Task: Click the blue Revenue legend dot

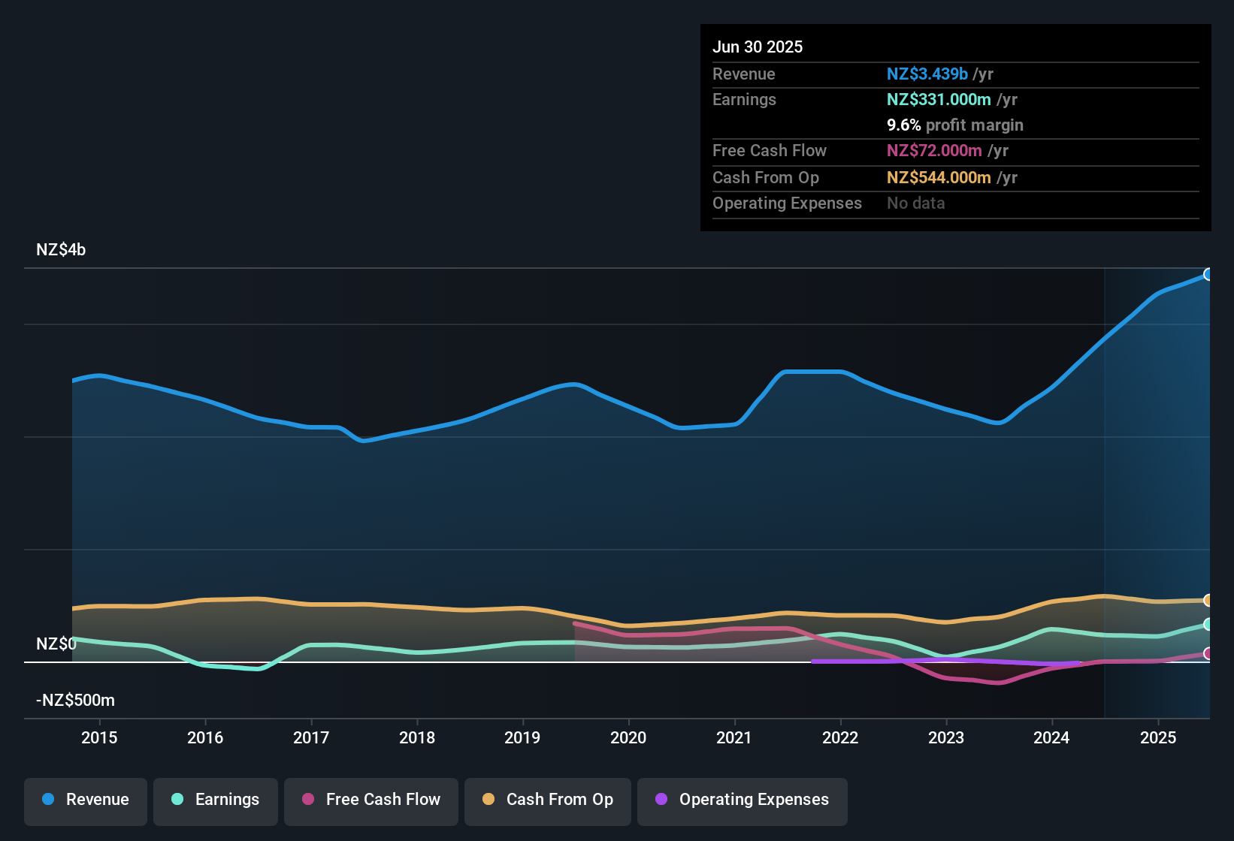Action: pos(48,800)
